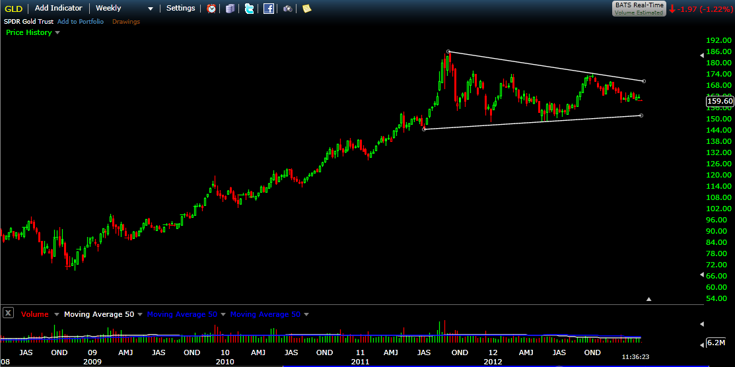
Task: Open the yellow sticky note icon
Action: point(306,9)
